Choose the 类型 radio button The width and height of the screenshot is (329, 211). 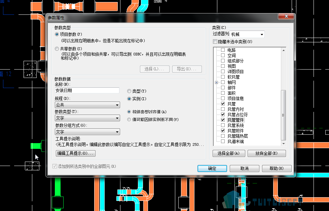(129, 91)
